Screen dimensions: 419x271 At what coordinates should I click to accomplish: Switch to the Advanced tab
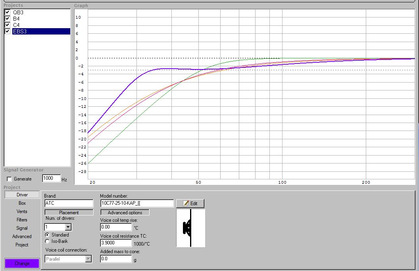(x=22, y=236)
